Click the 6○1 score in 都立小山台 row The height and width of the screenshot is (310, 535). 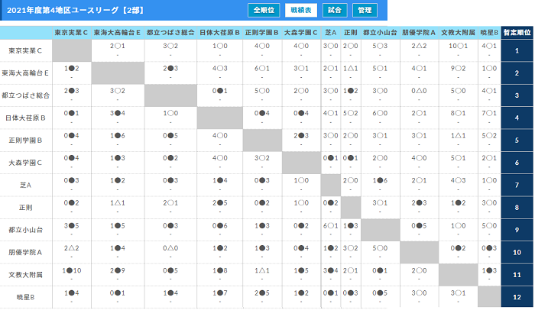(x=331, y=226)
